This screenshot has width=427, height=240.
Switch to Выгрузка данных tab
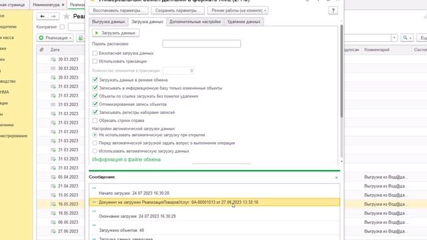point(108,22)
